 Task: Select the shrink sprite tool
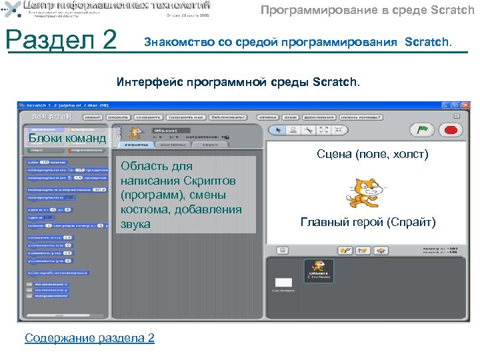tap(338, 130)
